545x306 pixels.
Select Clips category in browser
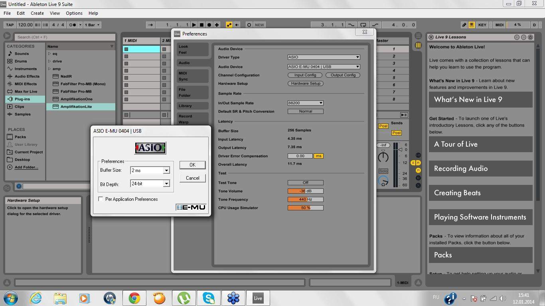[19, 107]
